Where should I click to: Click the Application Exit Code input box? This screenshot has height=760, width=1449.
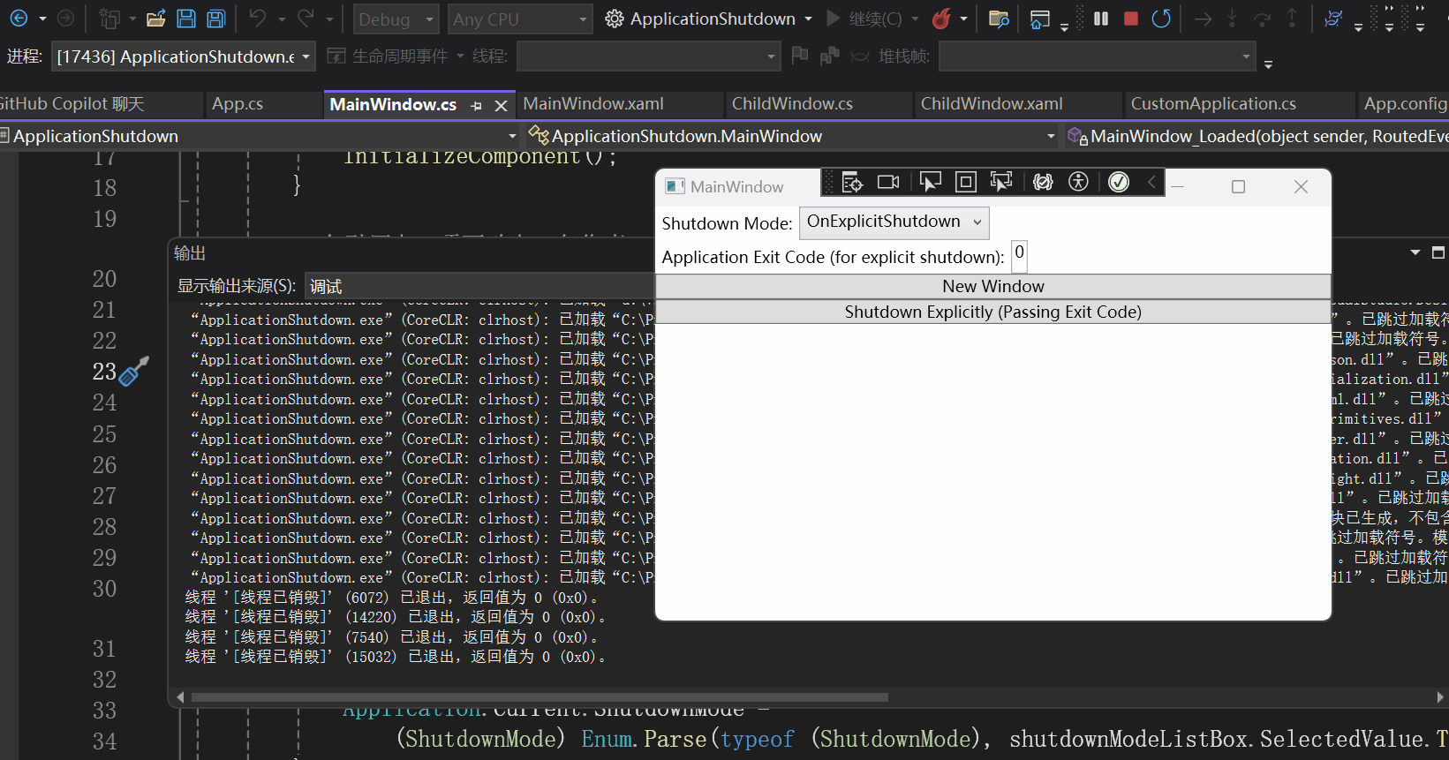[x=1019, y=255]
